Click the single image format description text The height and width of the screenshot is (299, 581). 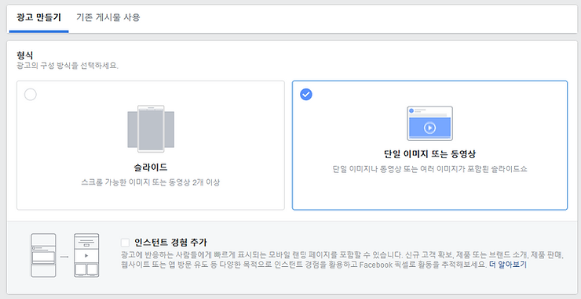click(429, 169)
